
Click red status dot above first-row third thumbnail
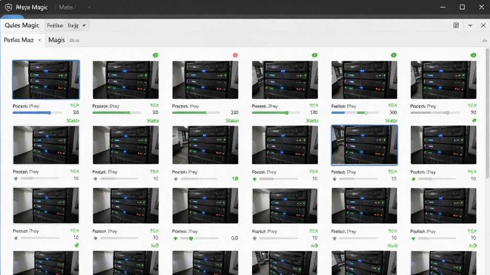[x=235, y=55]
